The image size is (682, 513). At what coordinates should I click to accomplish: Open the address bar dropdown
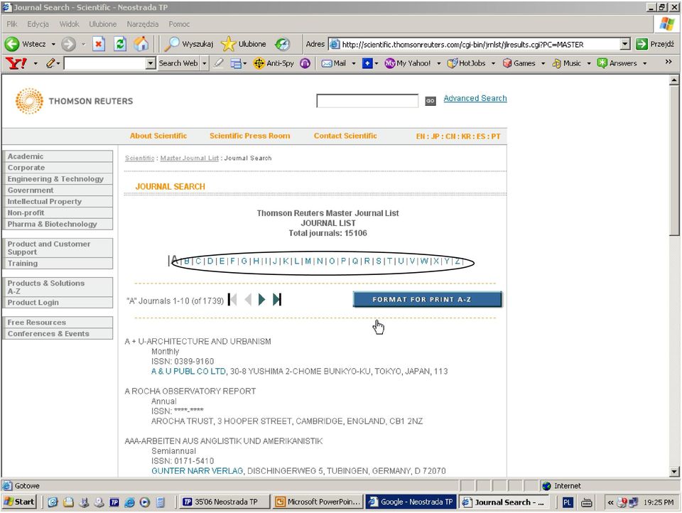(625, 44)
